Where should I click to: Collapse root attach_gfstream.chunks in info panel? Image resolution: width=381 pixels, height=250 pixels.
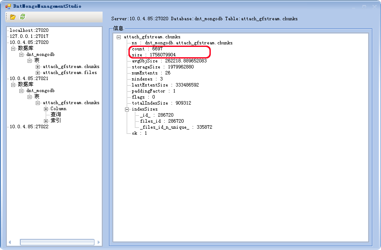click(119, 37)
